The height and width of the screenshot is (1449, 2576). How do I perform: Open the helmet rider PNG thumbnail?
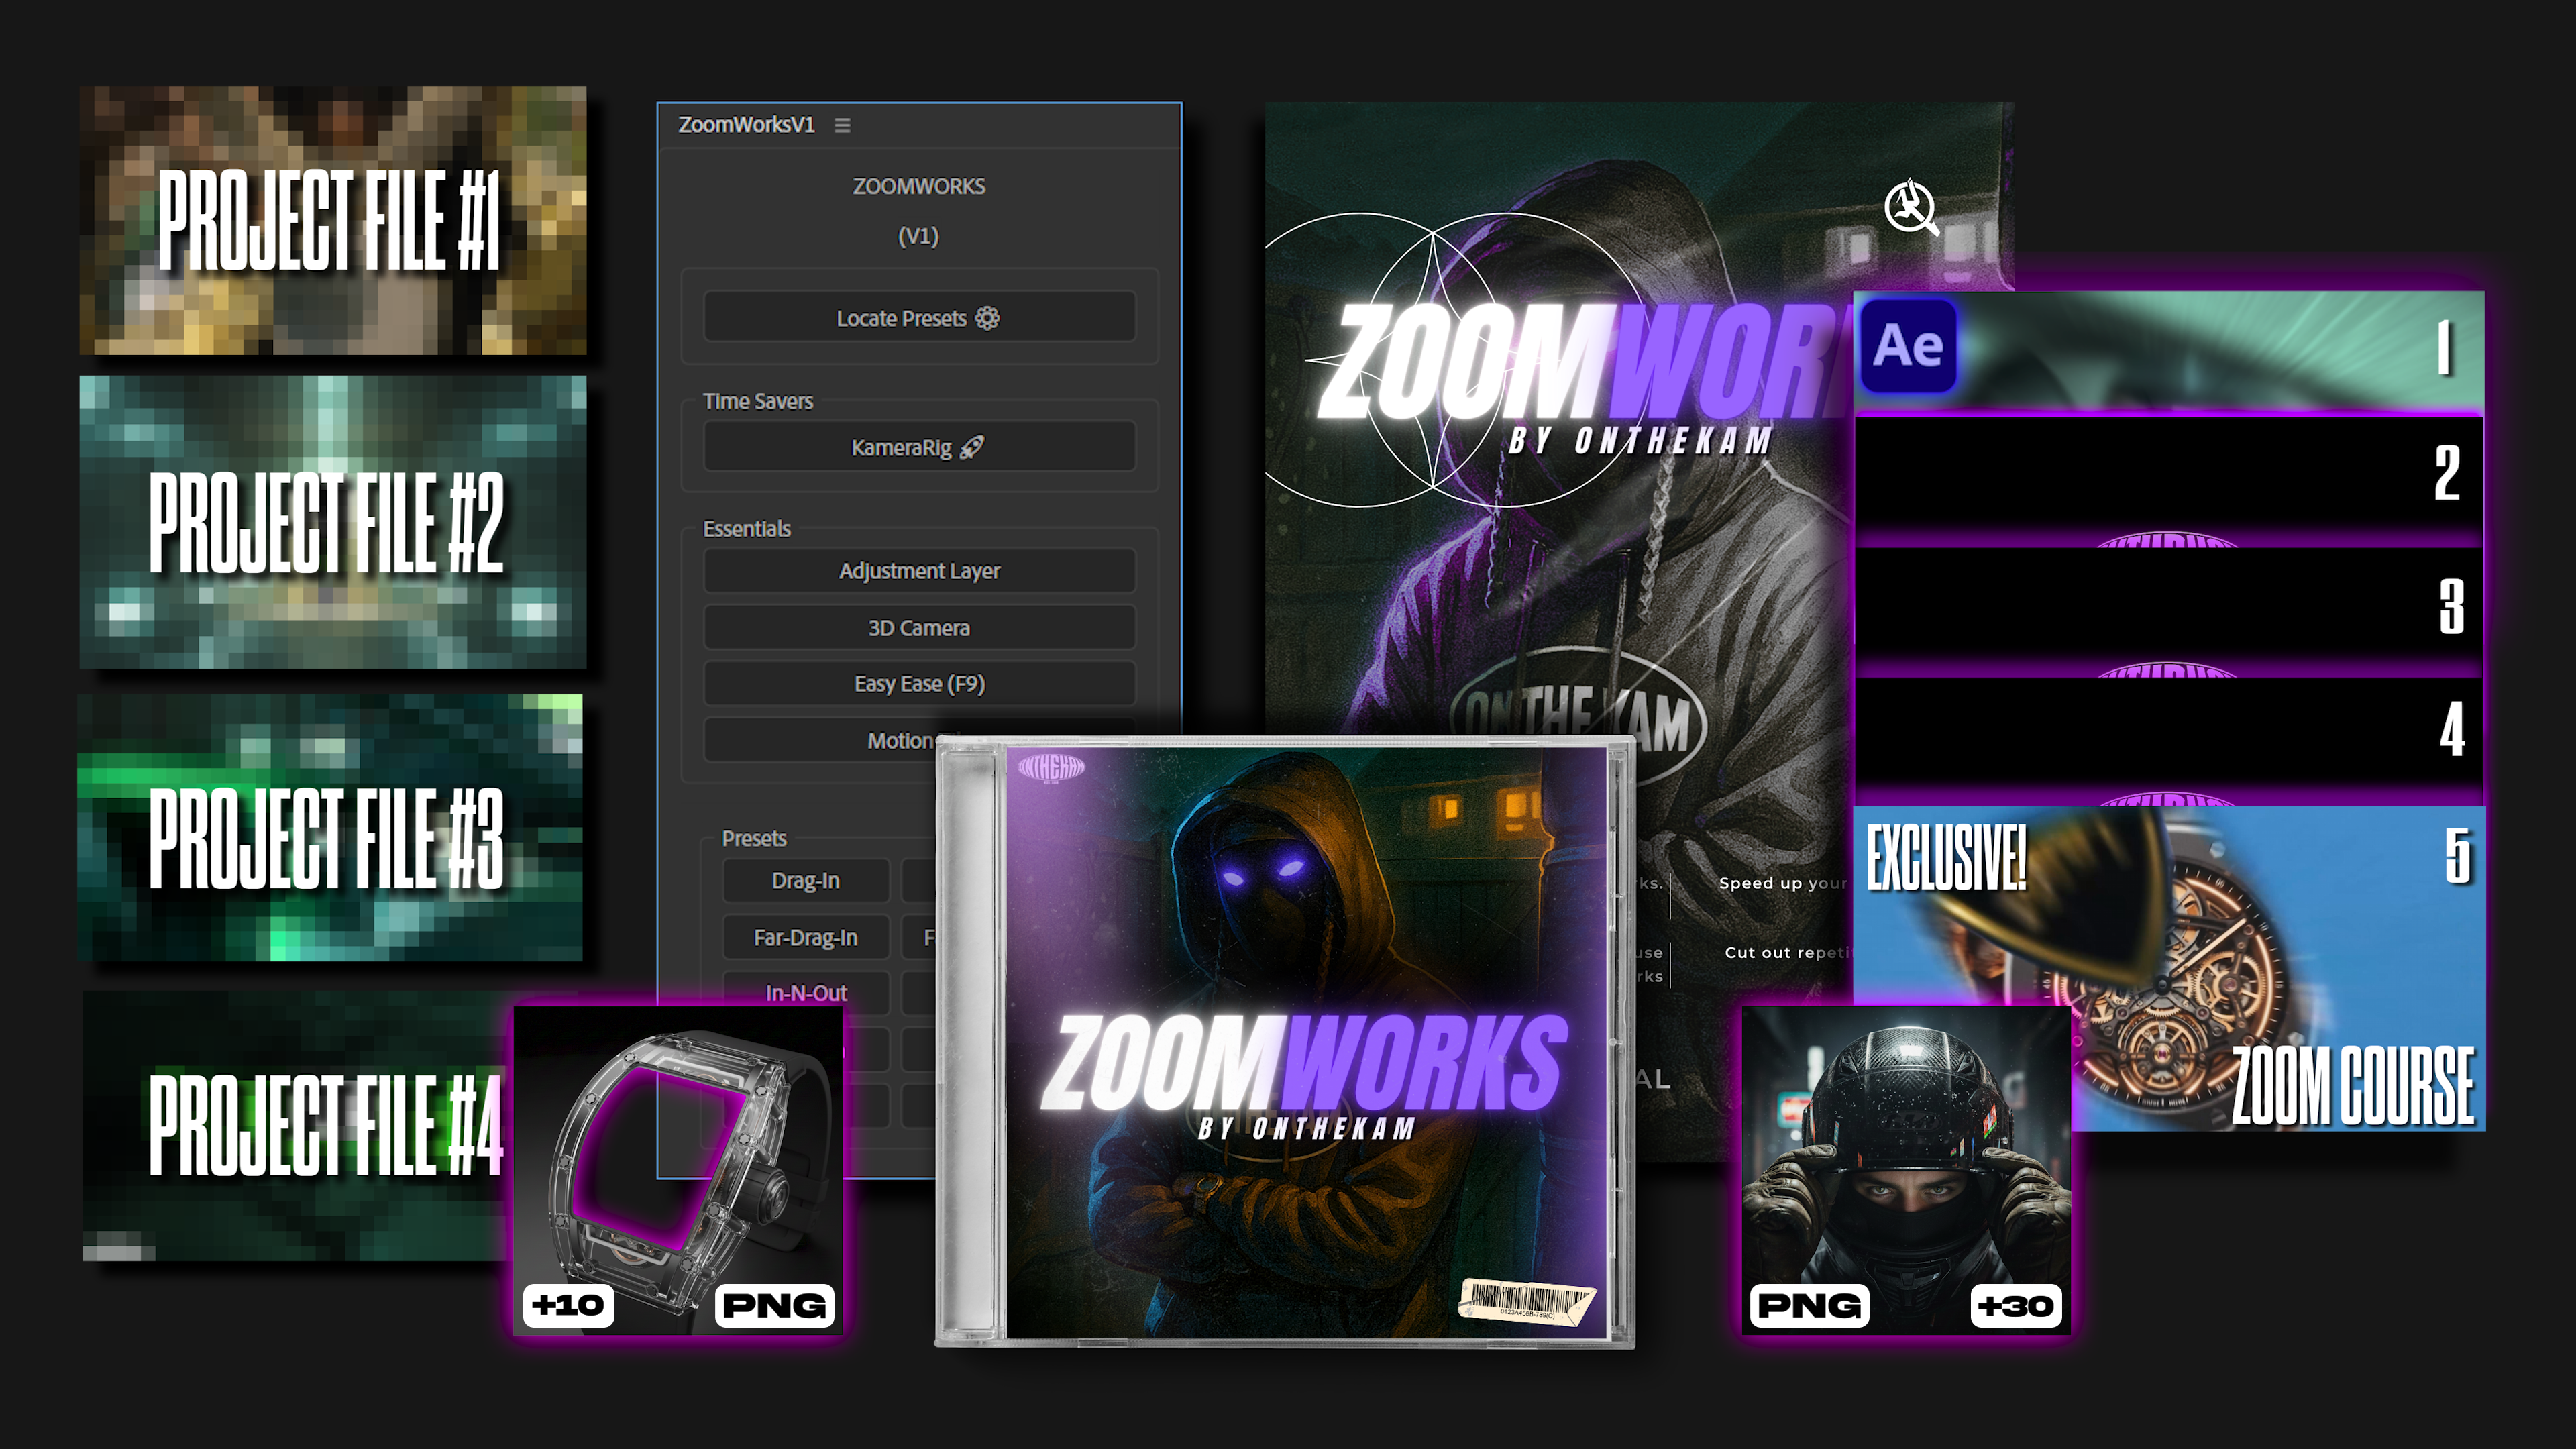click(1906, 1170)
